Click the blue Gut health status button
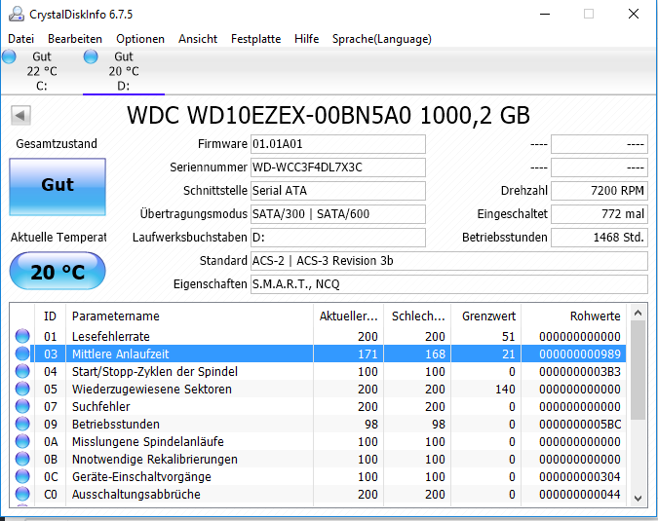The width and height of the screenshot is (658, 521). tap(58, 187)
